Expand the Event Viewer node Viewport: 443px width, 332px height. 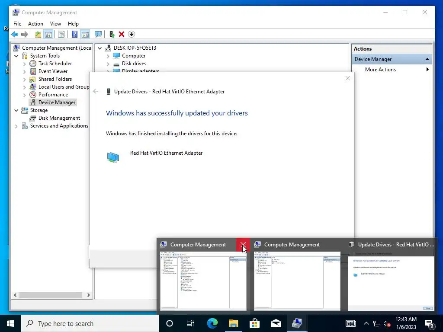(x=24, y=71)
